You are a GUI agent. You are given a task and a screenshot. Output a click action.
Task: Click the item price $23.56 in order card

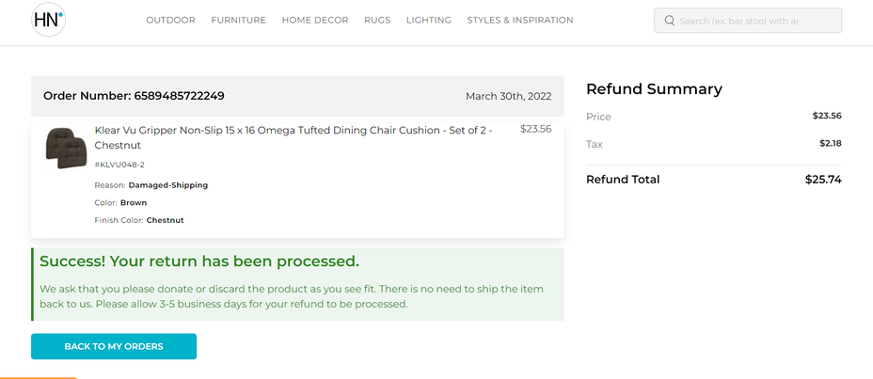535,129
